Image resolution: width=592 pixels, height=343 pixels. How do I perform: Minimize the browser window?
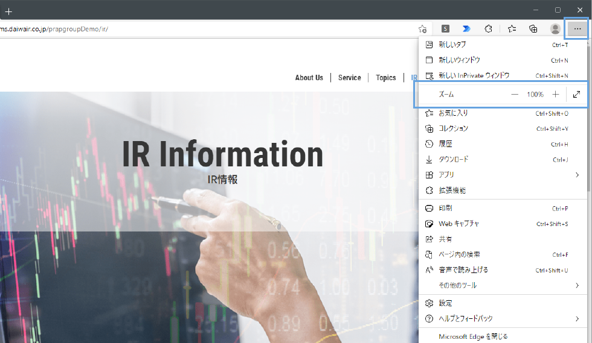(x=536, y=10)
